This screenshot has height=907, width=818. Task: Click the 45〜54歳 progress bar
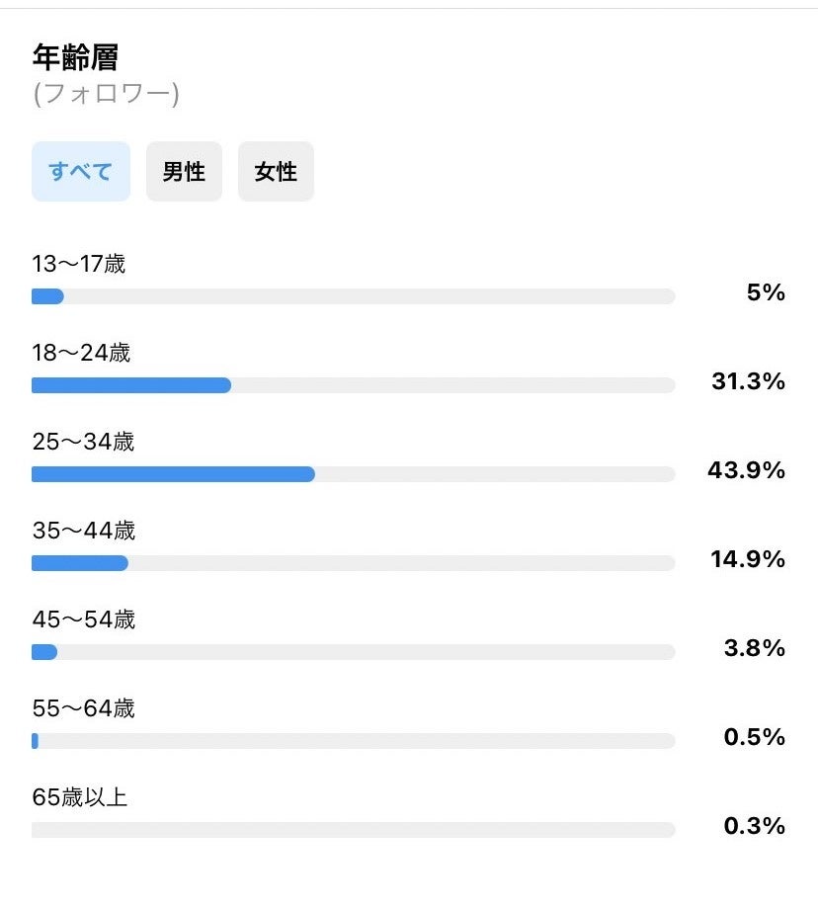(x=353, y=652)
